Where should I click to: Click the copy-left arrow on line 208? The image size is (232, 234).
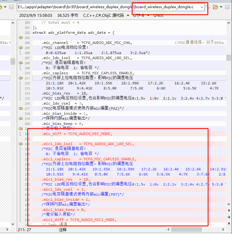tap(21, 63)
